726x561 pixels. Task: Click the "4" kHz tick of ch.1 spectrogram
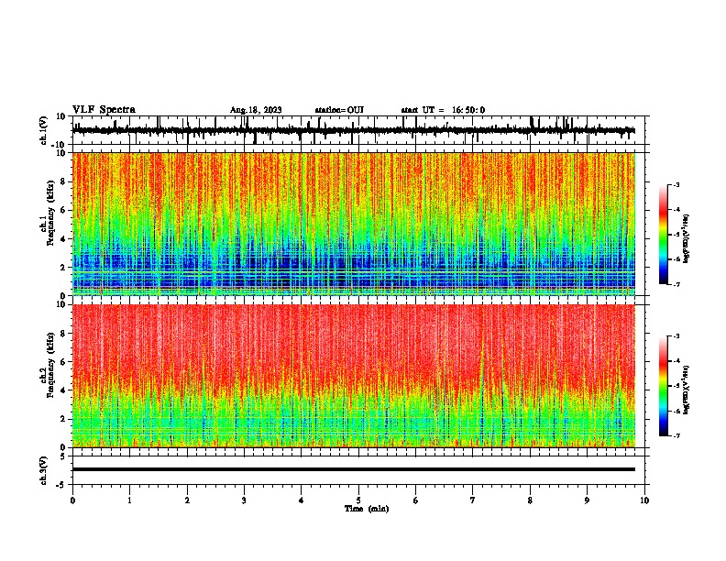[63, 239]
